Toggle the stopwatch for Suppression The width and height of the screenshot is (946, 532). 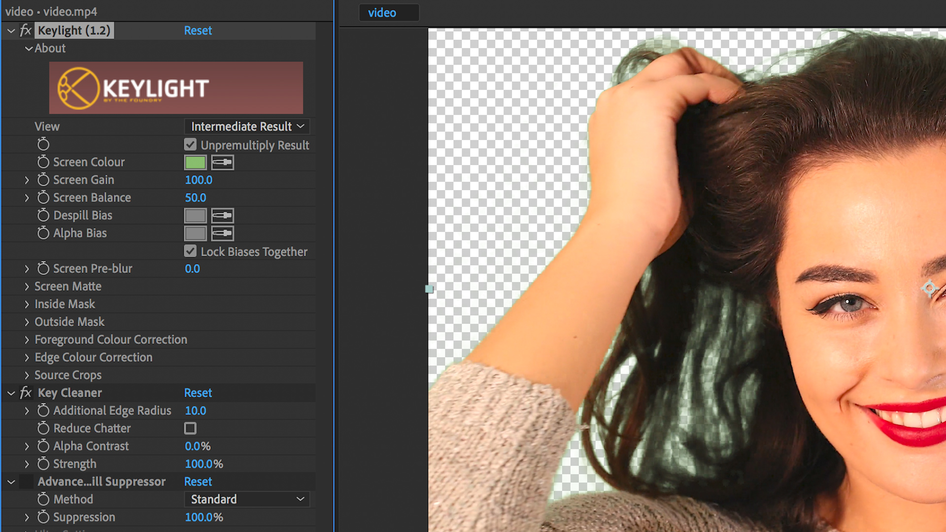pyautogui.click(x=43, y=517)
